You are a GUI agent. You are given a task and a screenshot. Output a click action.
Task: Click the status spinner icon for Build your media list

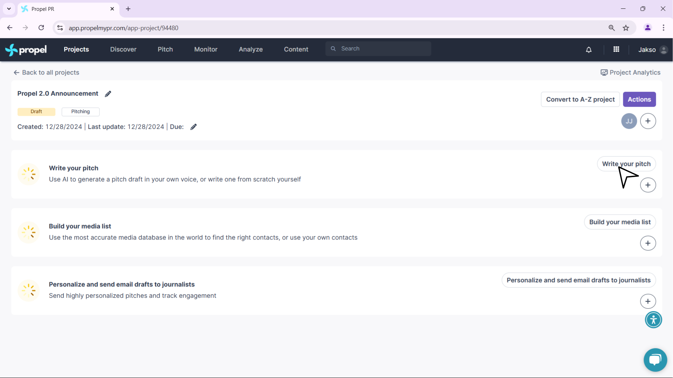click(28, 232)
